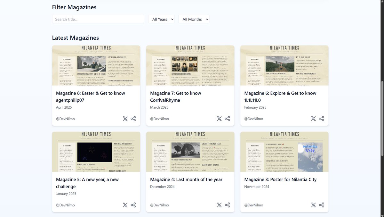This screenshot has width=384, height=217.
Task: Click share icon on Magazine 5 card
Action: coord(133,205)
